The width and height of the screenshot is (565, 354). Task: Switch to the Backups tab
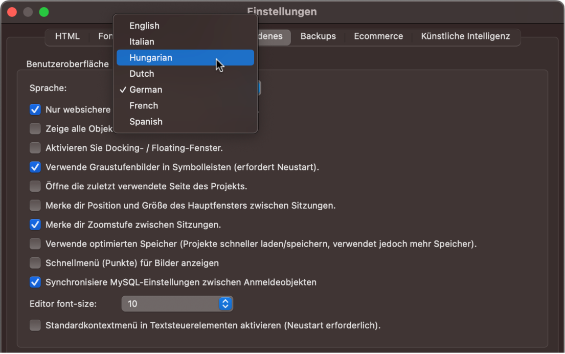(x=318, y=36)
